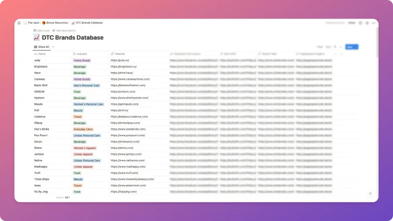Click the COUNT 441 footer value

click(x=63, y=197)
